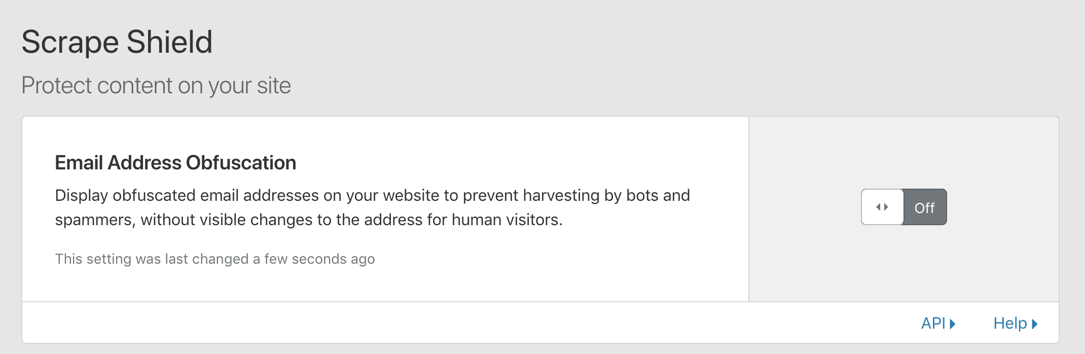
Task: Click the empty card footer left of API
Action: click(x=456, y=323)
